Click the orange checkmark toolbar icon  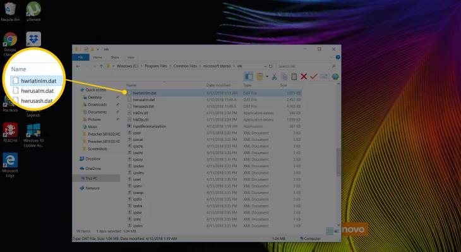click(x=313, y=77)
